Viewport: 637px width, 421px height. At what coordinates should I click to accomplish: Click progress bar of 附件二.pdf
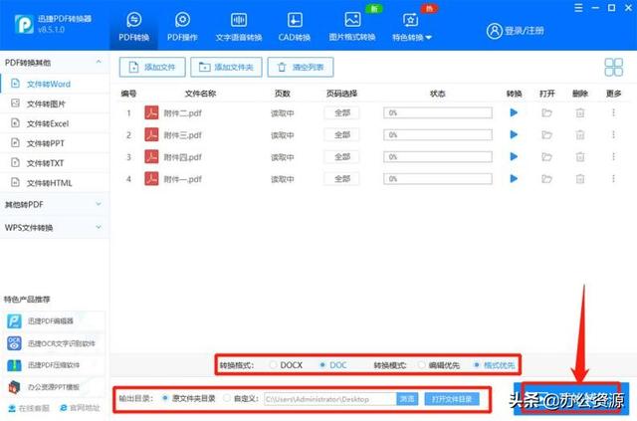[438, 112]
